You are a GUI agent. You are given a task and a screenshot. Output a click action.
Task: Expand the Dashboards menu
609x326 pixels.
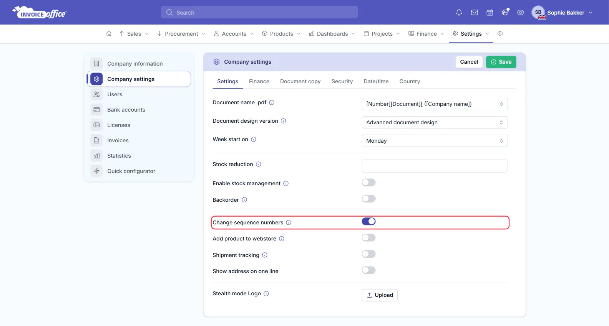tap(332, 34)
